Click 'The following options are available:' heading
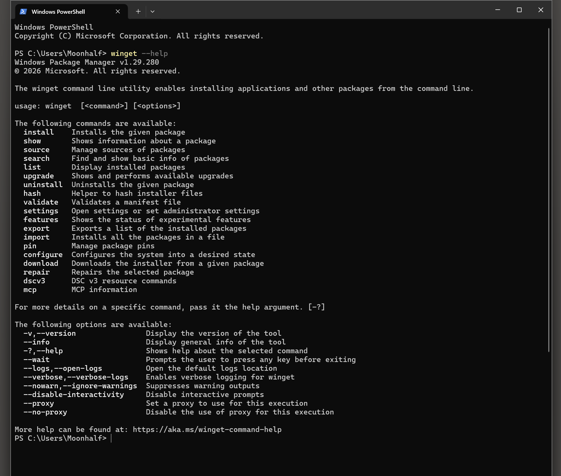This screenshot has height=476, width=561. click(x=93, y=325)
